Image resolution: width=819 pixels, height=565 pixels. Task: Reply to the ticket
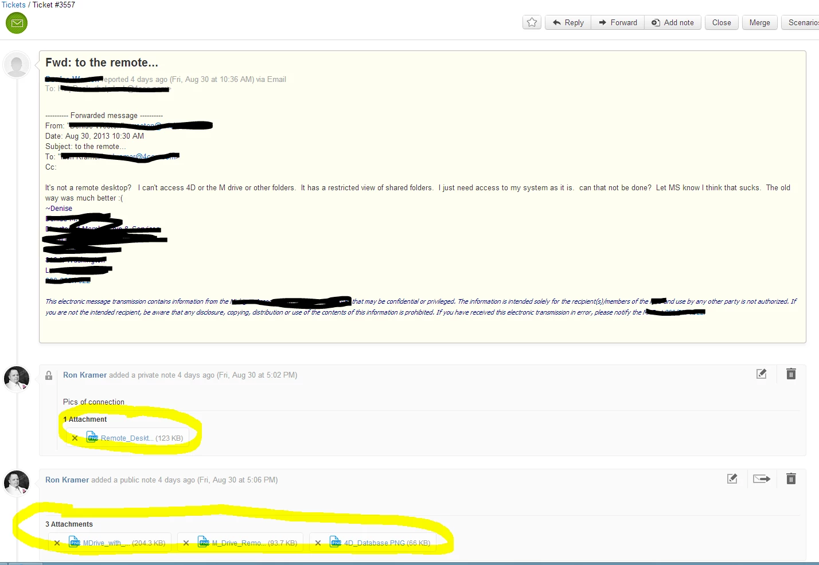tap(568, 22)
